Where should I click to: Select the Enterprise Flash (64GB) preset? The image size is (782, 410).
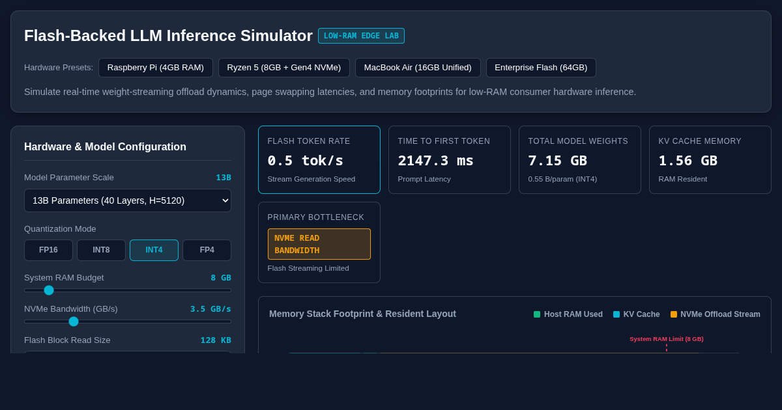pyautogui.click(x=541, y=68)
